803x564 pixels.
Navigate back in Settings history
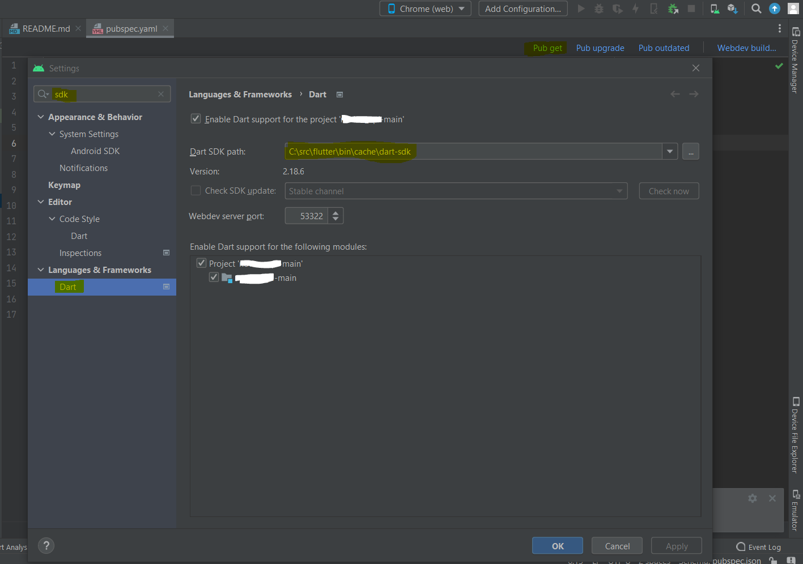point(675,94)
